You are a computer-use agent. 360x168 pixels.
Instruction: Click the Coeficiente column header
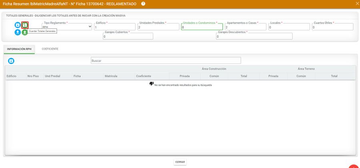(x=144, y=76)
